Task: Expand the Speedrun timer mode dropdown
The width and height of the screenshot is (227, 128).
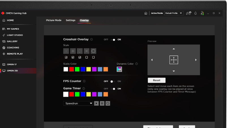Action: (x=78, y=103)
